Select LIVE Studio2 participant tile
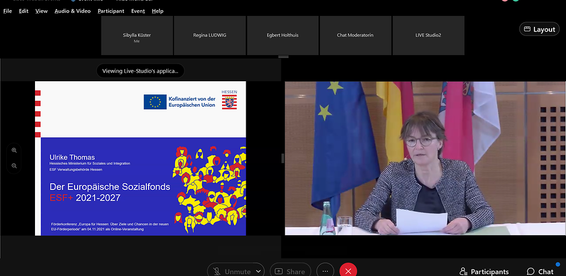Image resolution: width=566 pixels, height=276 pixels. 428,36
